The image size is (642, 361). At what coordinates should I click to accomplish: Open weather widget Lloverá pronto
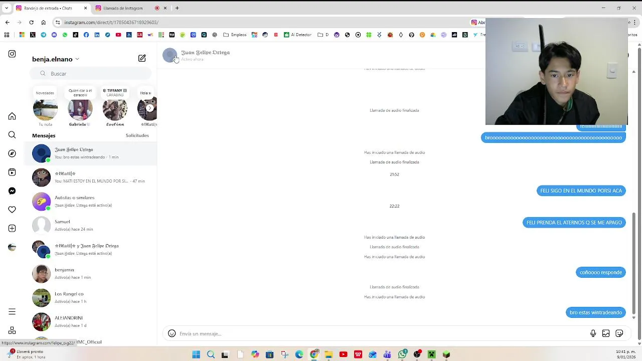click(x=25, y=354)
